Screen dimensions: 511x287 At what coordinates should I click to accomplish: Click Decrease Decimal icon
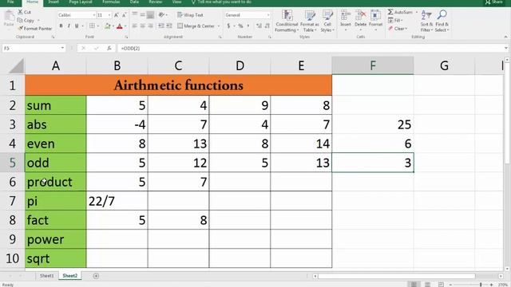[267, 26]
